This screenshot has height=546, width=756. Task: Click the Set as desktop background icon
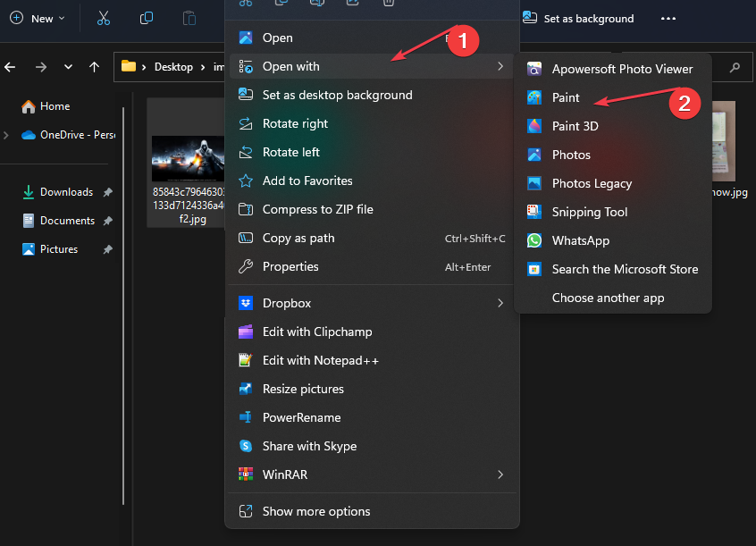(246, 95)
